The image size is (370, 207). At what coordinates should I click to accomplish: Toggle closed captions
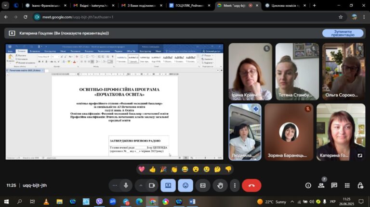coord(203,185)
